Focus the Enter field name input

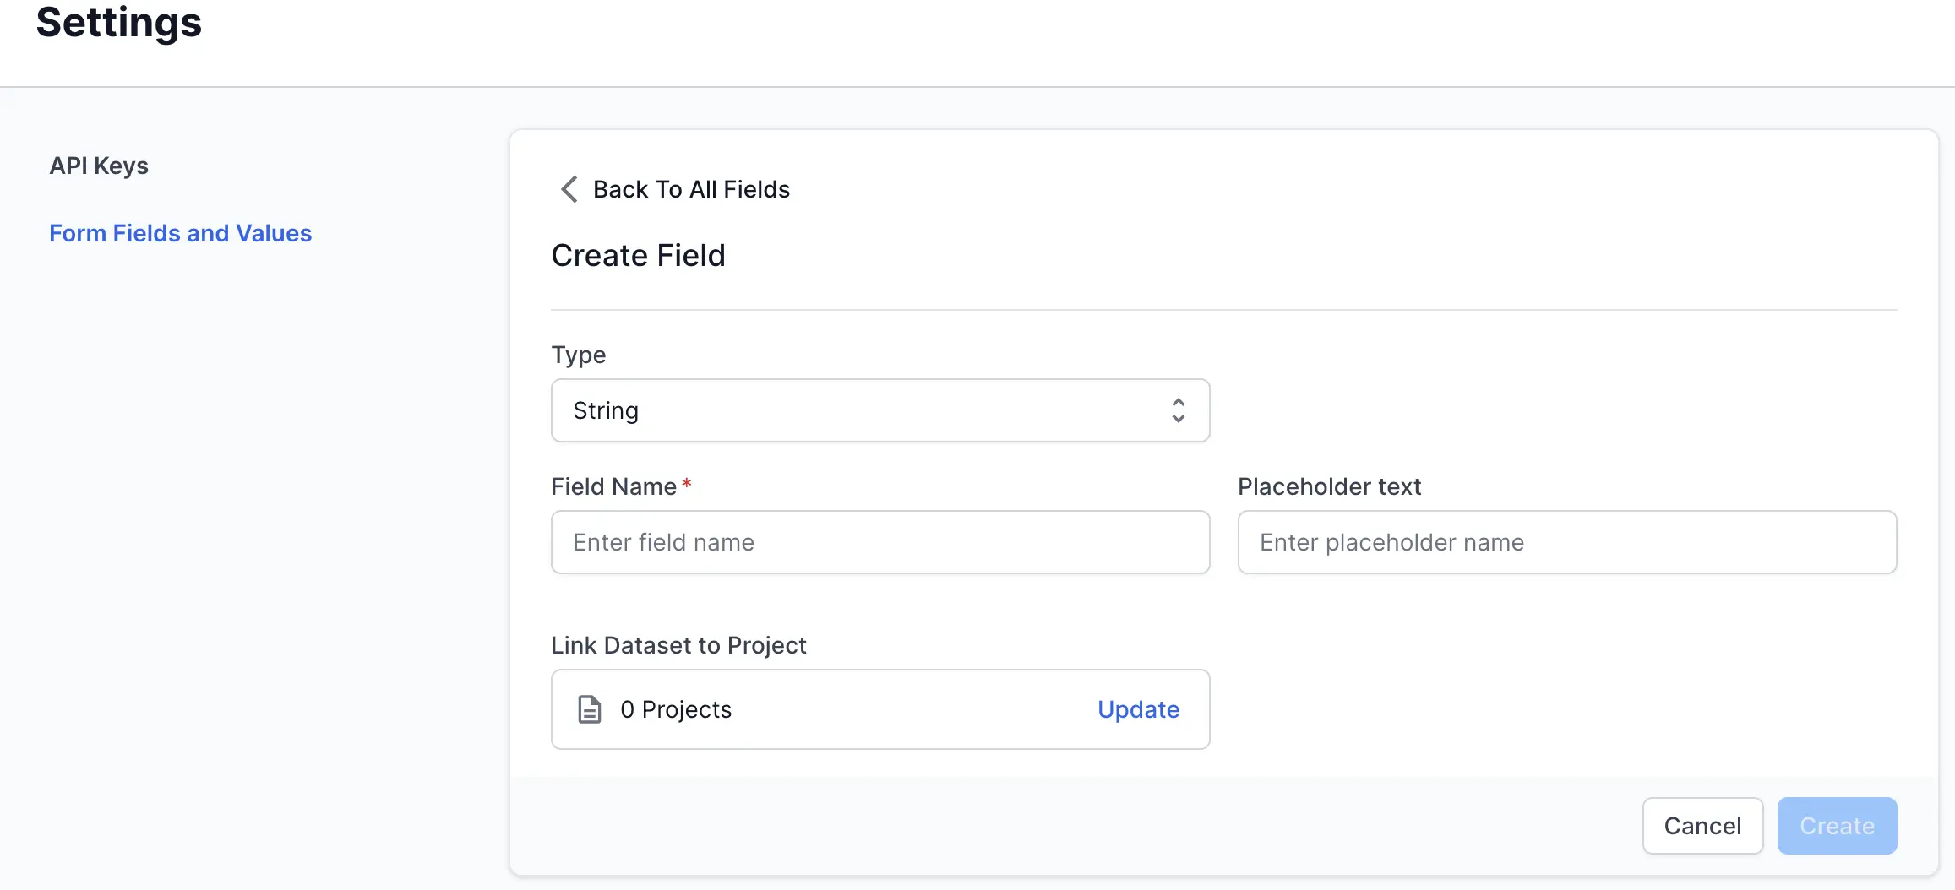tap(879, 542)
